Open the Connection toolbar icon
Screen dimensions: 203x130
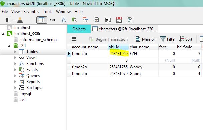coord(7,20)
